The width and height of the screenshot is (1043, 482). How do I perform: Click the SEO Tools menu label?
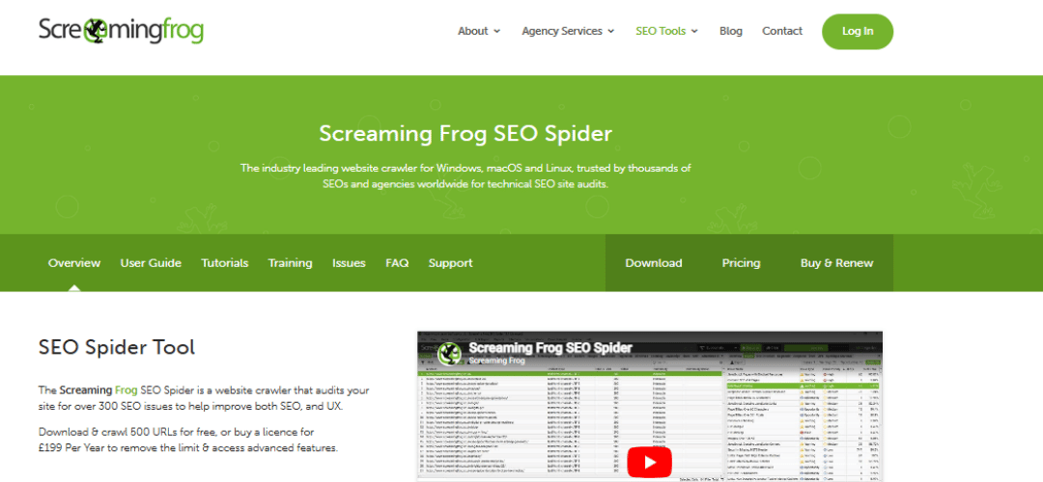(x=661, y=31)
